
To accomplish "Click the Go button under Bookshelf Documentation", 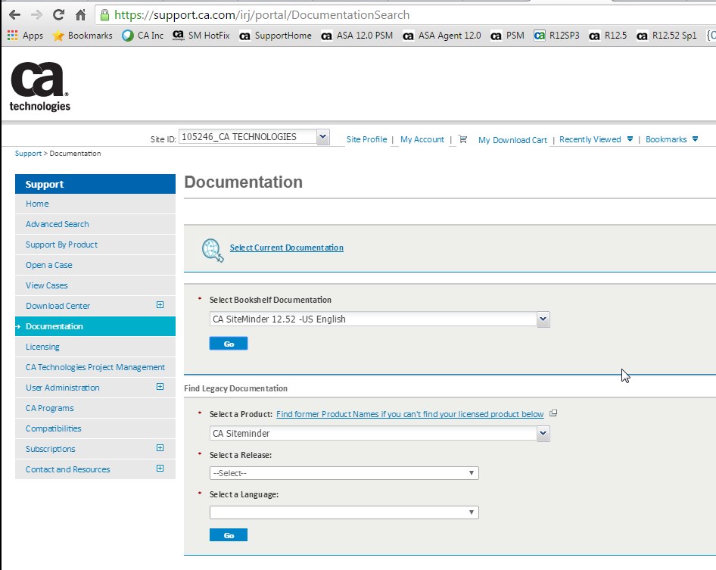I will pyautogui.click(x=228, y=343).
